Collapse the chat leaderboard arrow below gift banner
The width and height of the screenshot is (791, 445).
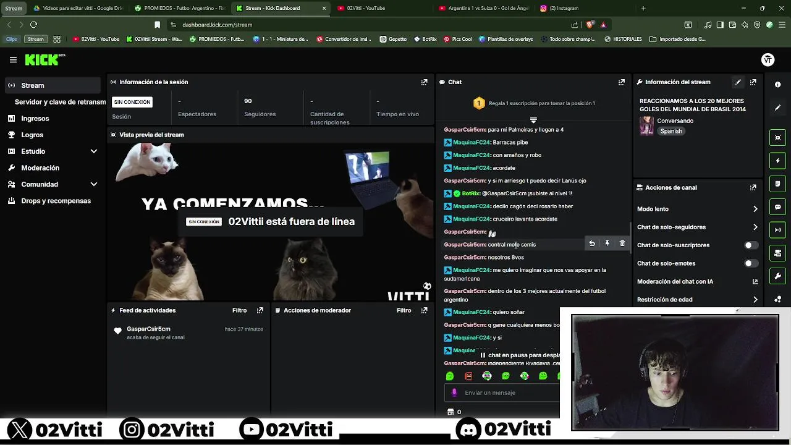(x=533, y=120)
